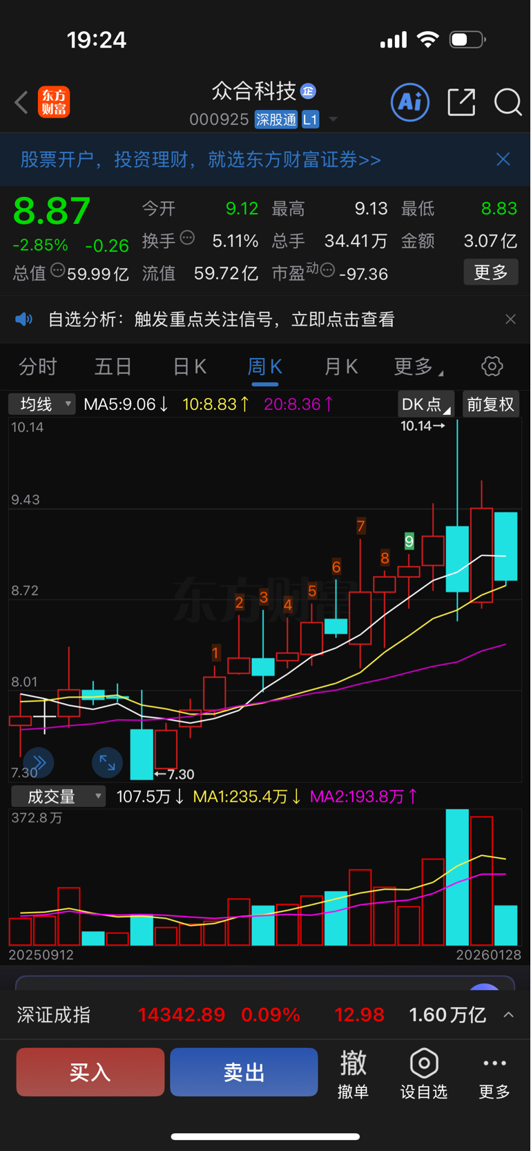The height and width of the screenshot is (1151, 531).
Task: Tap the 深股通 tag
Action: [x=276, y=120]
